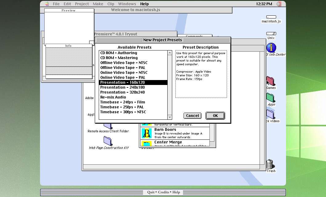Choose the CD ROM - Mastering preset
Image resolution: width=326 pixels, height=197 pixels.
(x=133, y=58)
